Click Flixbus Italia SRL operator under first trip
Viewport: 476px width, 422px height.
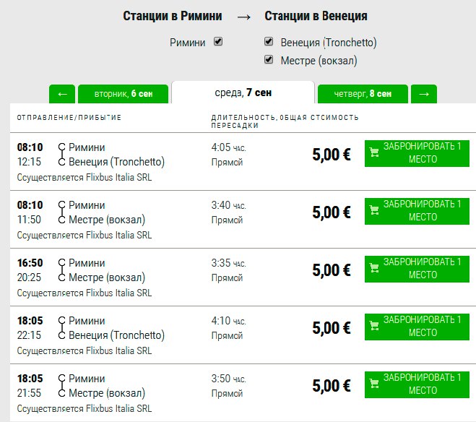tap(118, 177)
